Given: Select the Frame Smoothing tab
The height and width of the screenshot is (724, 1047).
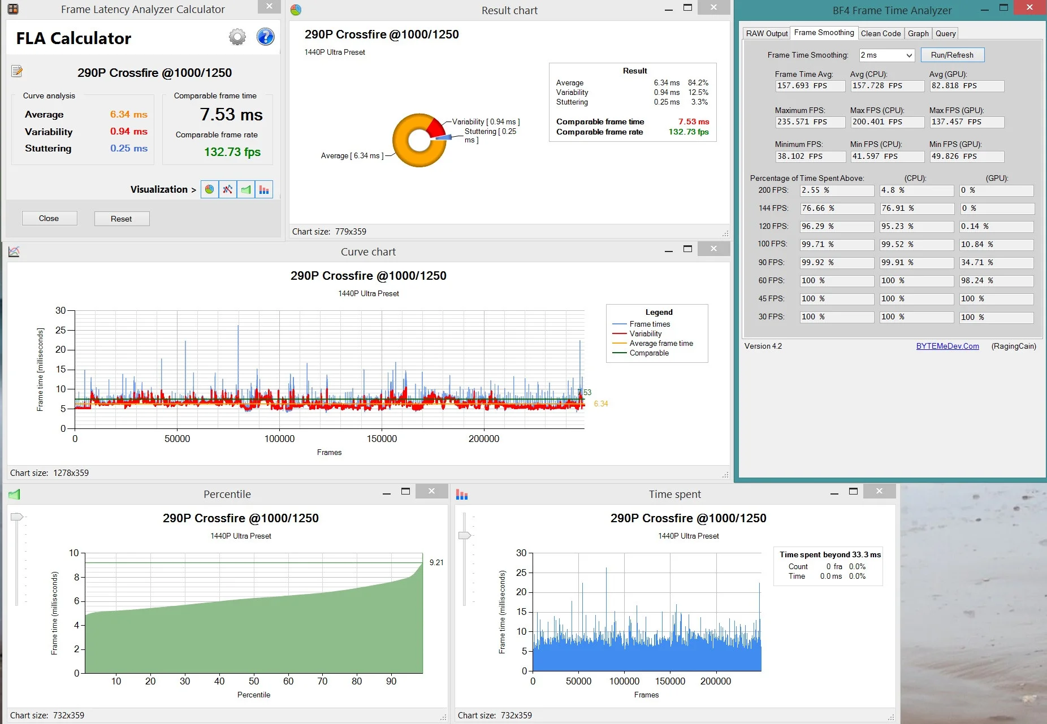Looking at the screenshot, I should pyautogui.click(x=824, y=32).
